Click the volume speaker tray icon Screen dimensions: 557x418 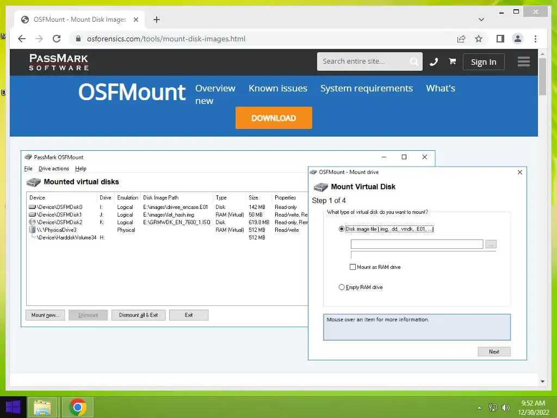click(505, 408)
